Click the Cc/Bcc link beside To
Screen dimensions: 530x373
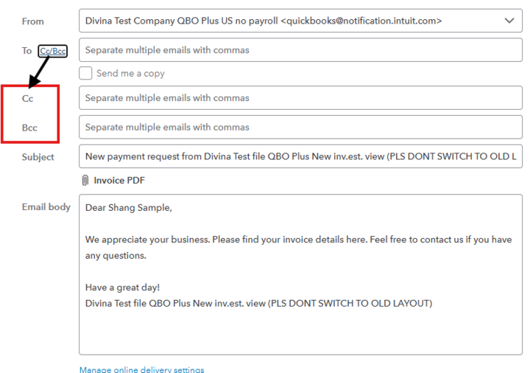[x=52, y=51]
